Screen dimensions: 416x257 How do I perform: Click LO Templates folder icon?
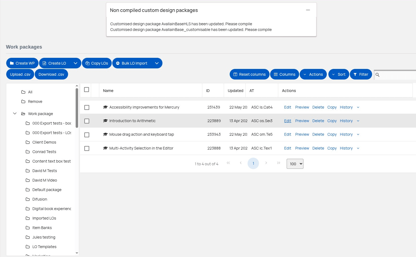28,247
